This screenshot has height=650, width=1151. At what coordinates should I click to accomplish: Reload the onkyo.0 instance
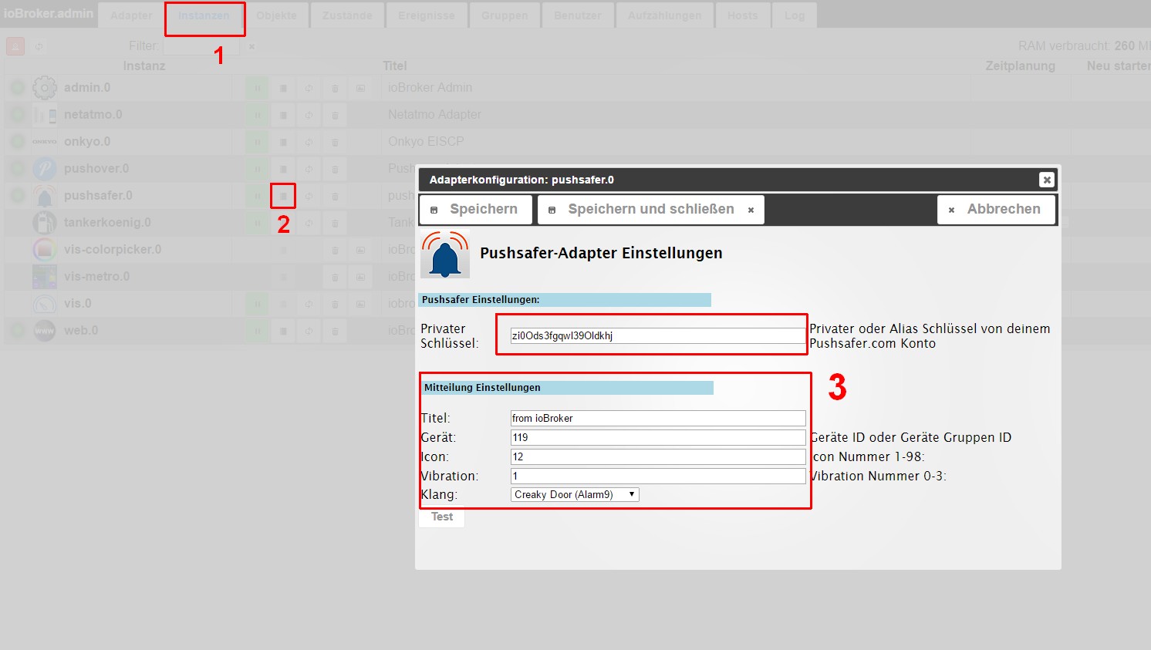(309, 142)
